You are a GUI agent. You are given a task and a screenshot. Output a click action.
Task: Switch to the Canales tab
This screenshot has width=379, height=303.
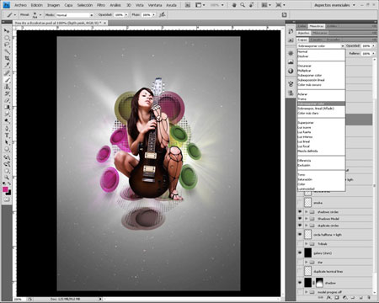click(x=316, y=40)
